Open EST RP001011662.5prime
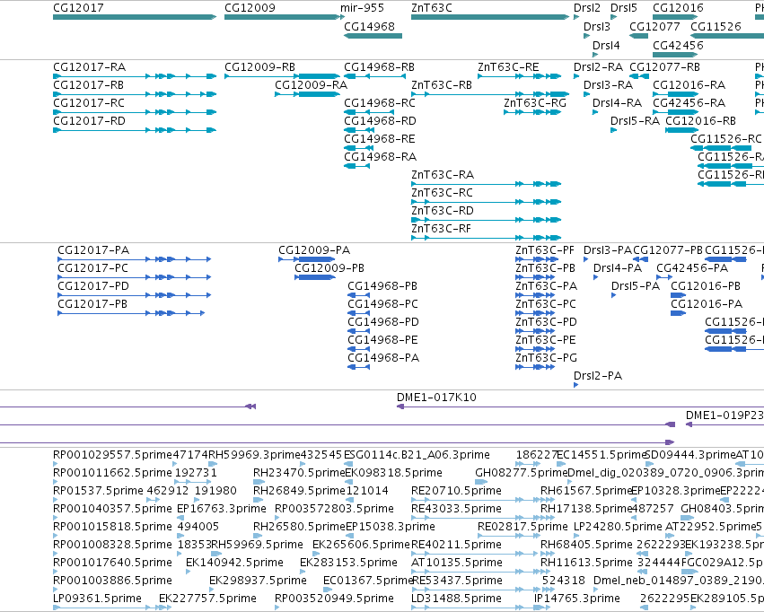764x612 pixels. [112, 472]
